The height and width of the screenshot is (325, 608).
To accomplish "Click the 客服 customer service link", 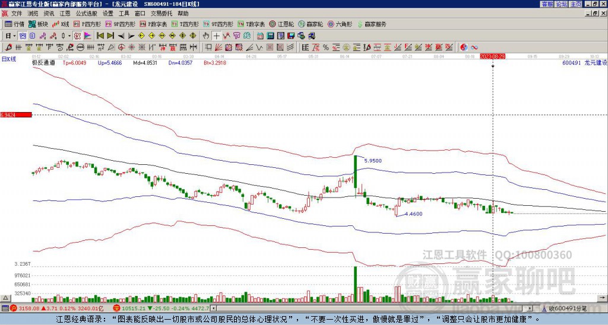I will (x=547, y=4).
